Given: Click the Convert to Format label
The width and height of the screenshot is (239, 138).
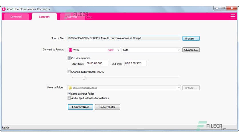Looking at the screenshot, I should coord(53,50).
